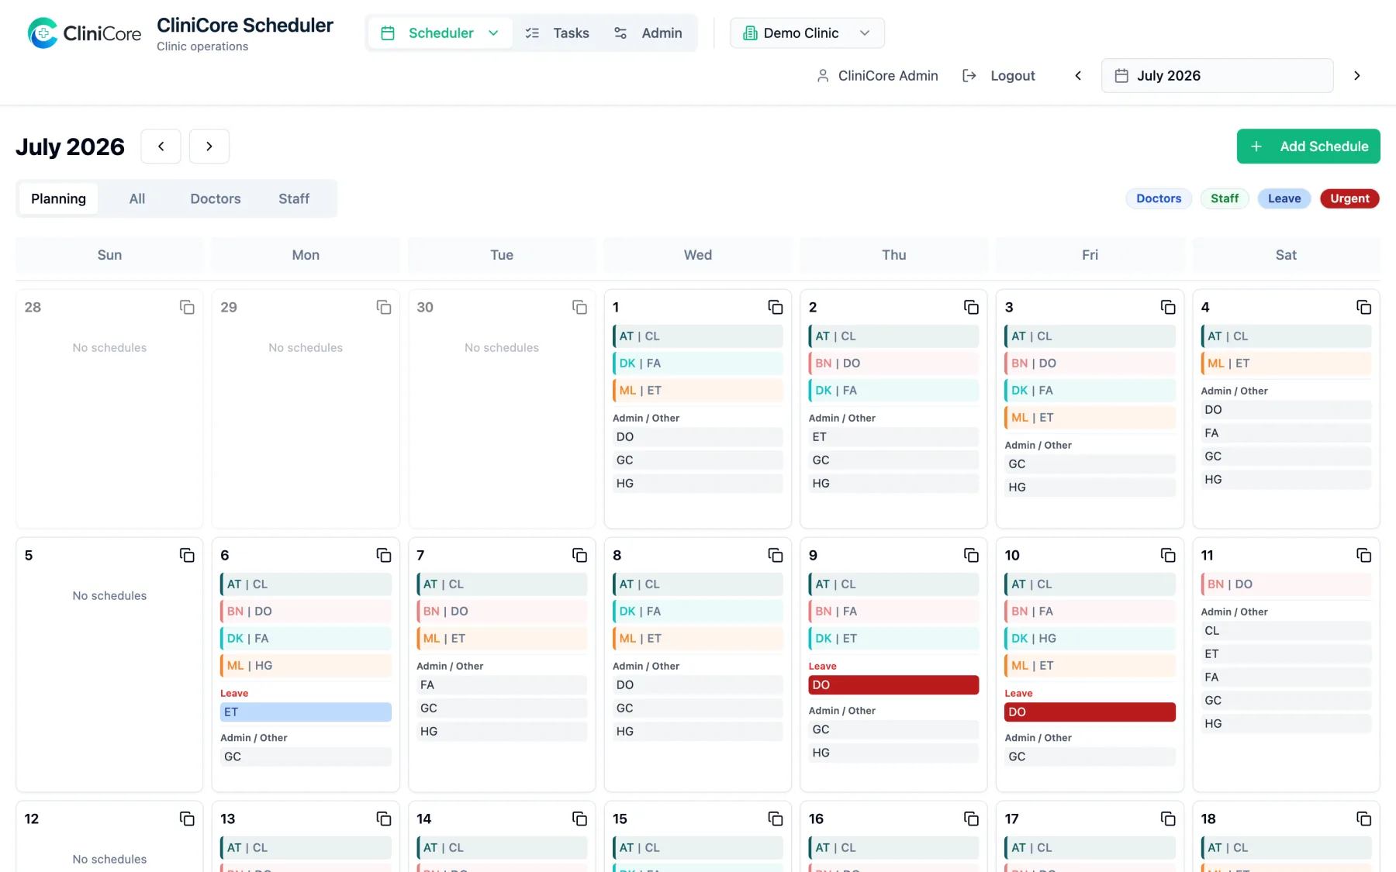The image size is (1396, 872).
Task: Click CliniCore Admin profile name
Action: tap(888, 75)
